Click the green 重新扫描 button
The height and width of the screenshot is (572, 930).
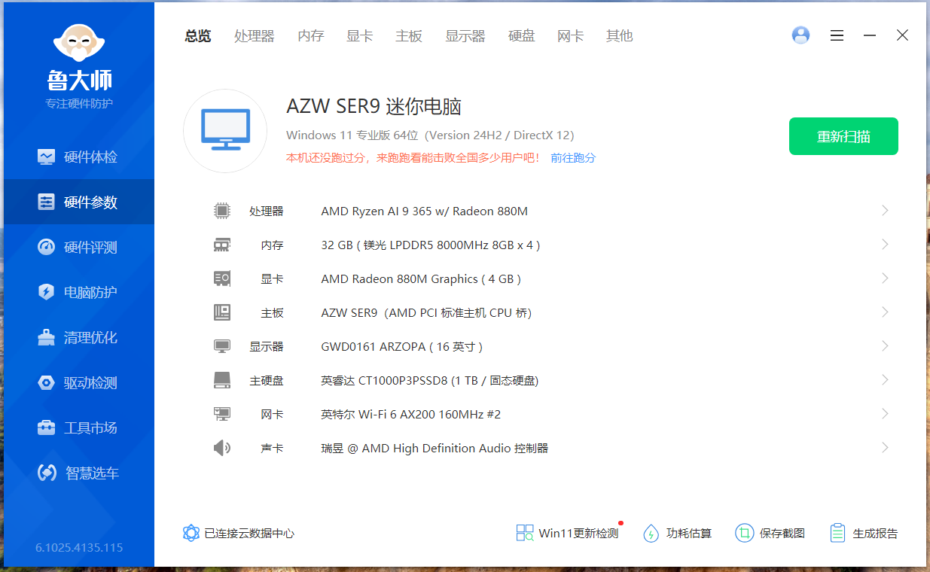(843, 136)
